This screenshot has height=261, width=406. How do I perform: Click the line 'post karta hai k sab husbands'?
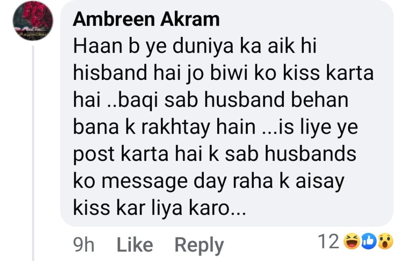214,154
